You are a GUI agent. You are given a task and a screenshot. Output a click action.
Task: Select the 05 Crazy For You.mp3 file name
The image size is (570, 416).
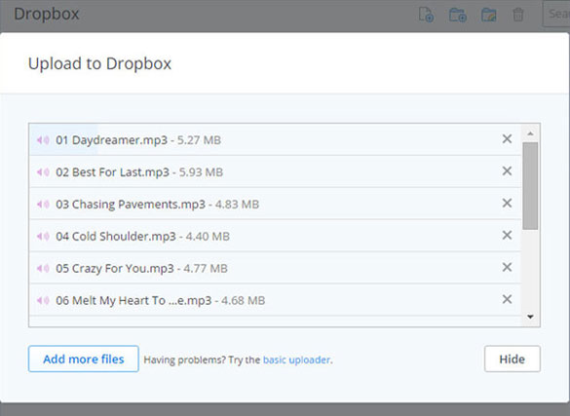(115, 268)
